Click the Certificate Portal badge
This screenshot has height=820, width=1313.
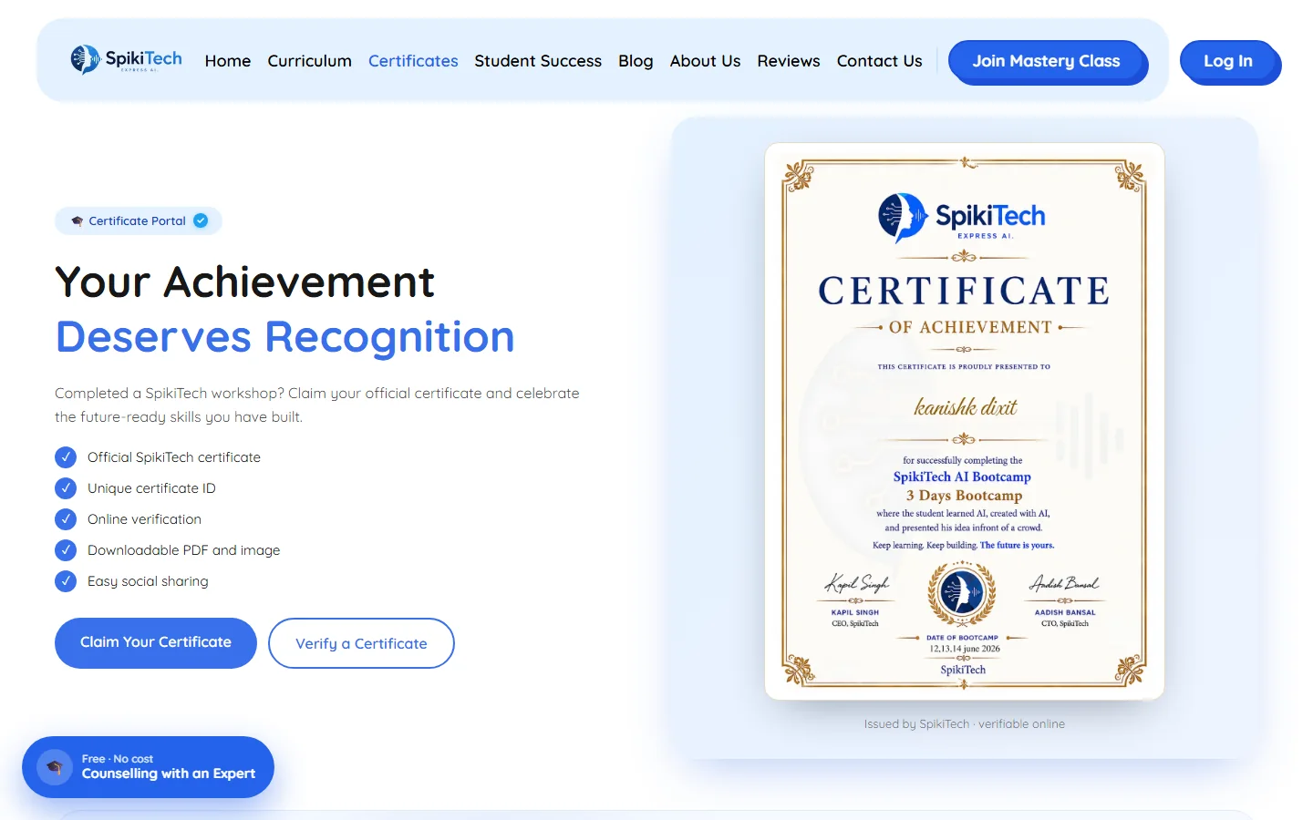[x=139, y=220]
